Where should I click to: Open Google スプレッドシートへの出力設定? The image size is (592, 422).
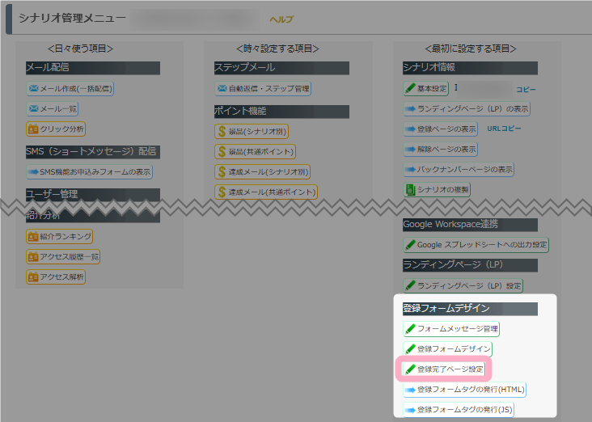[476, 244]
